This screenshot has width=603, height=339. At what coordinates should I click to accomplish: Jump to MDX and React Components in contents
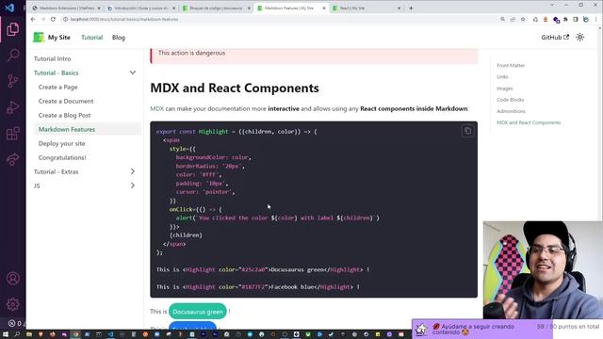(x=529, y=122)
